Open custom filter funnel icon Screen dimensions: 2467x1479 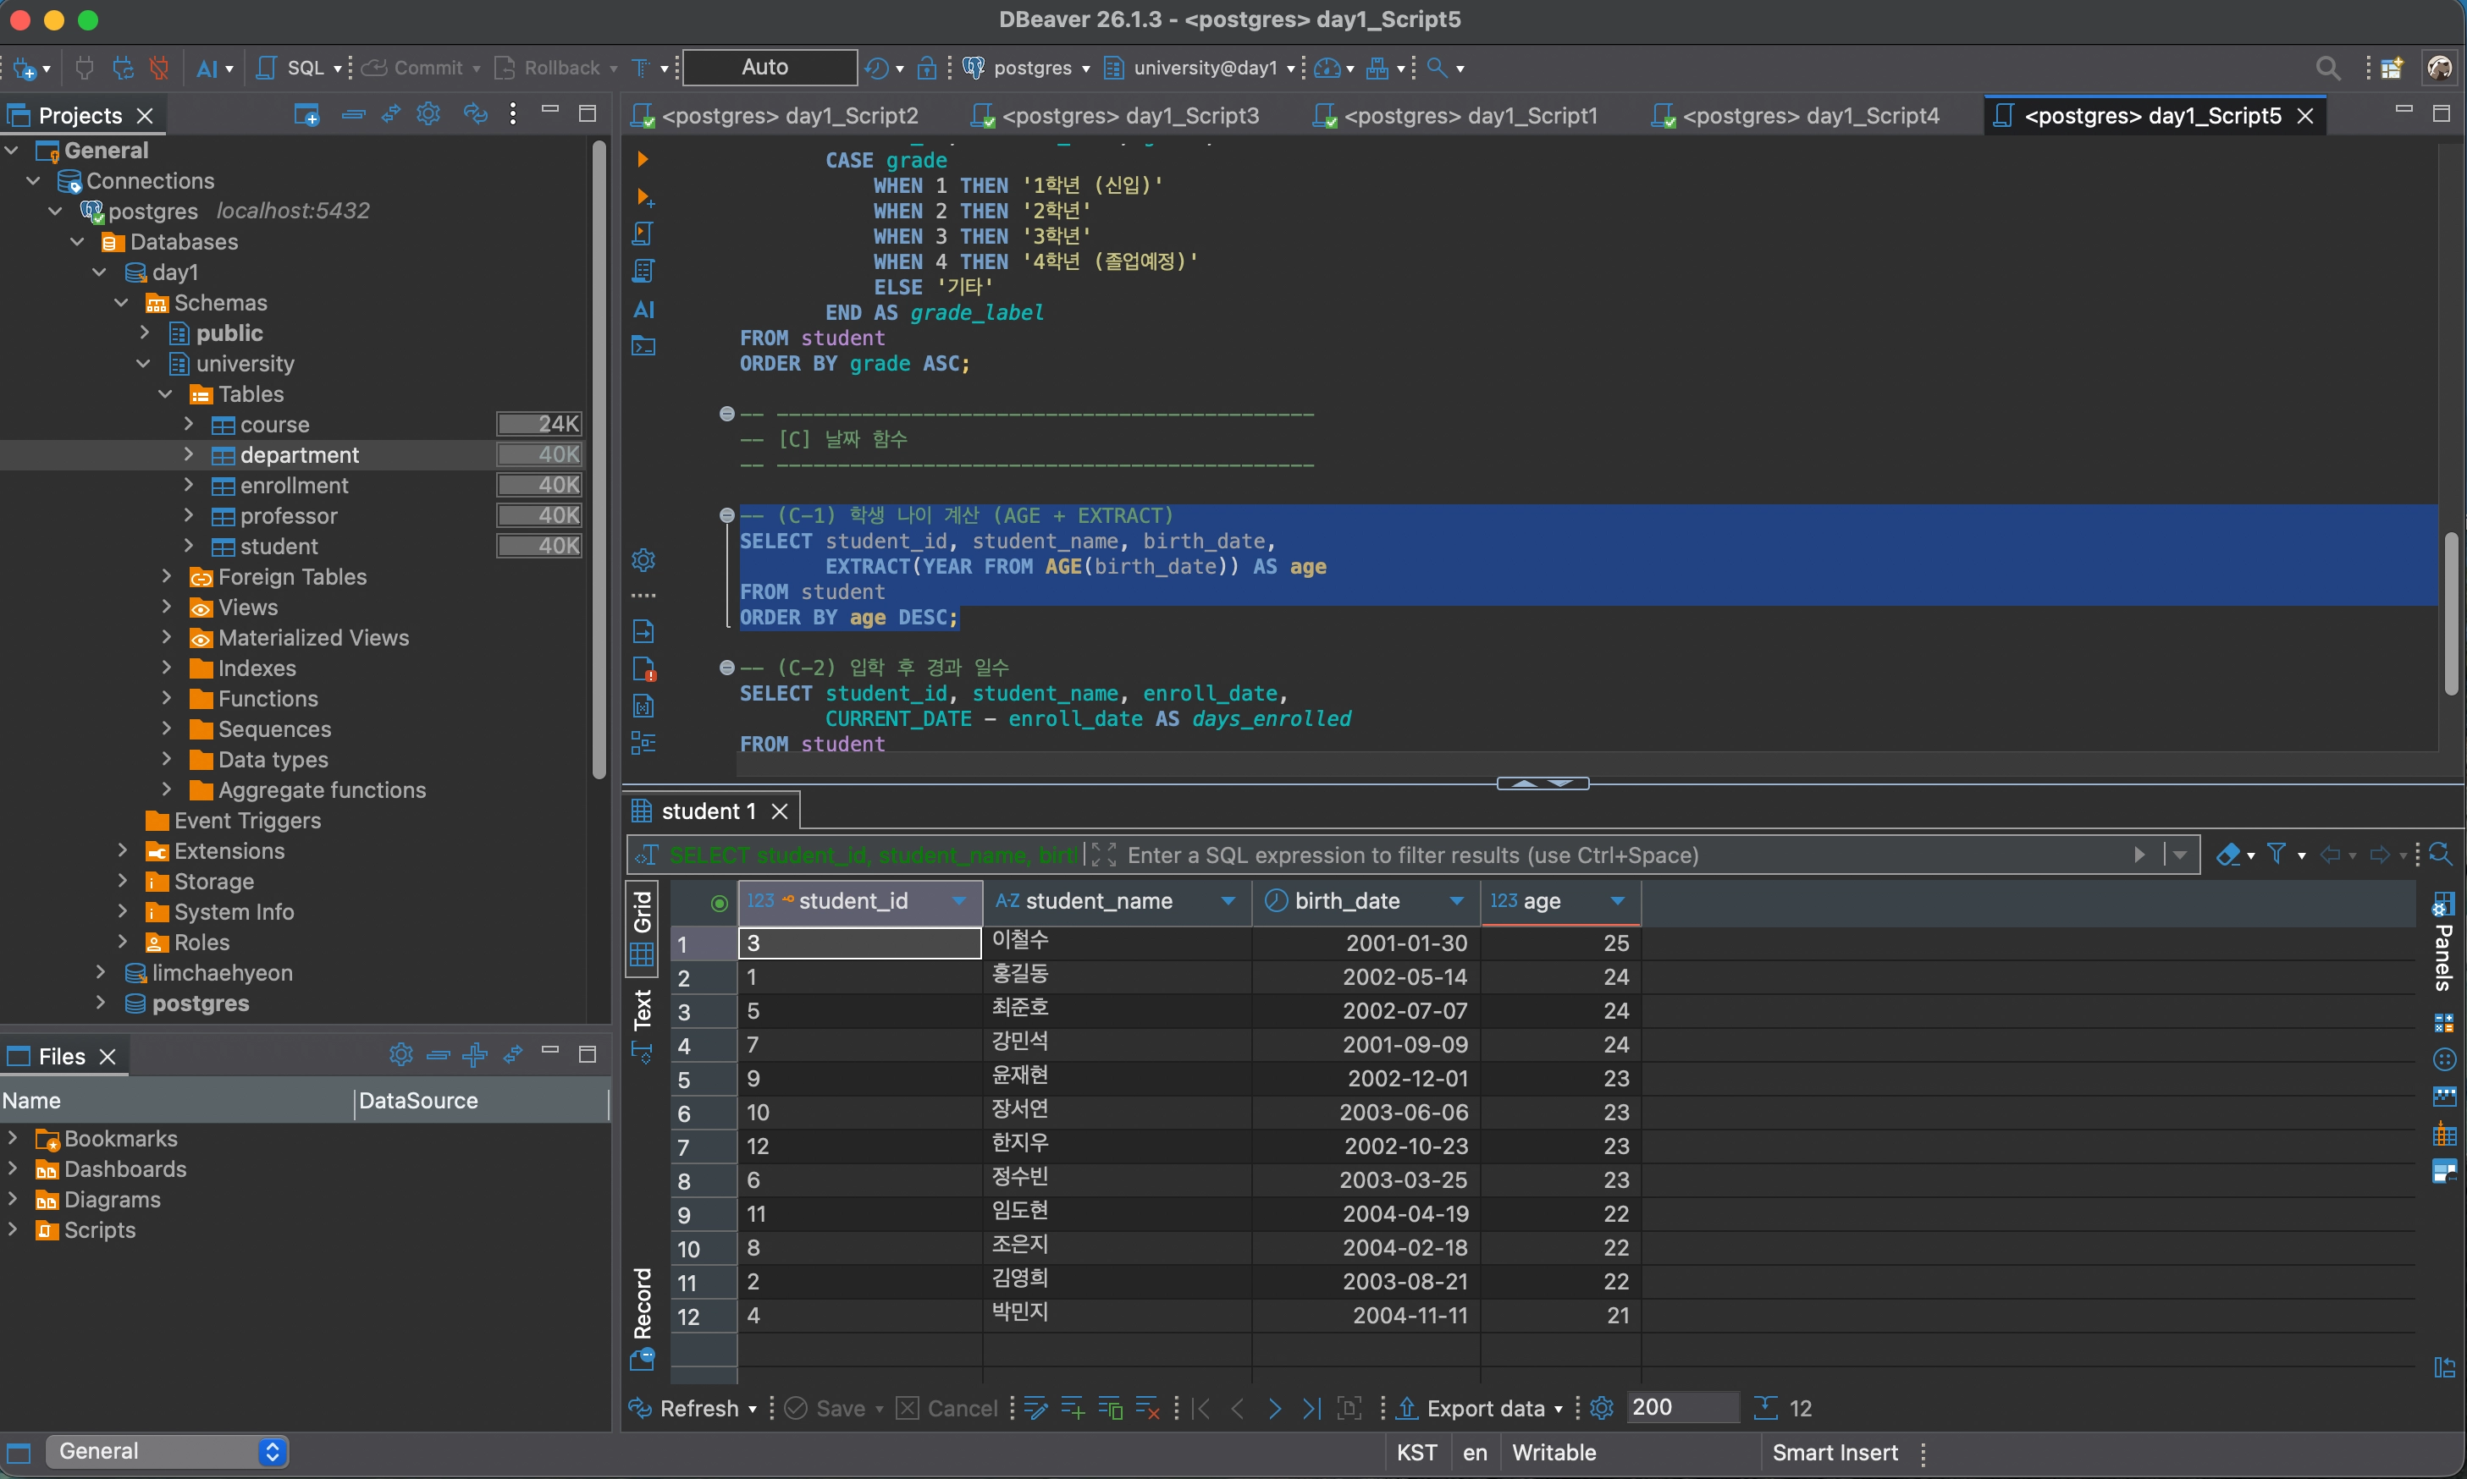point(2277,854)
